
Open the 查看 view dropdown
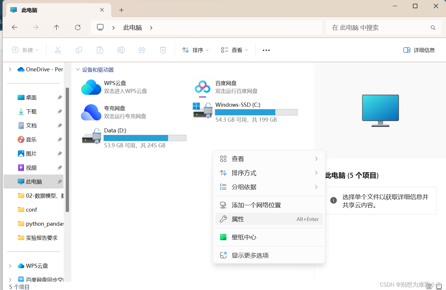[x=234, y=50]
